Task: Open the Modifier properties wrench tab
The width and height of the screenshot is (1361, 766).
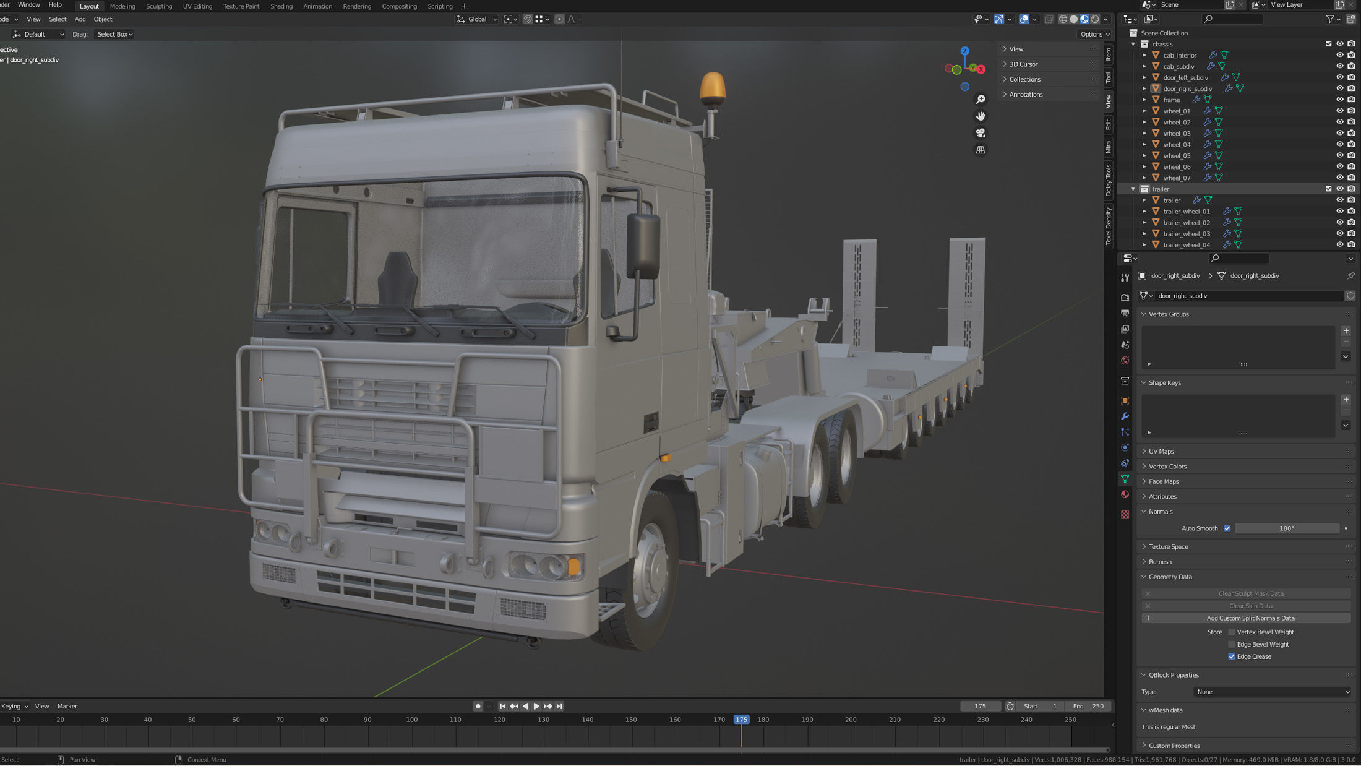Action: (1125, 416)
